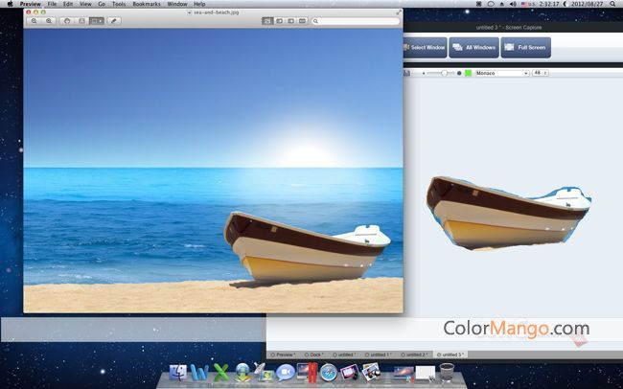This screenshot has width=623, height=389.
Task: Open the Go menu
Action: pos(102,4)
